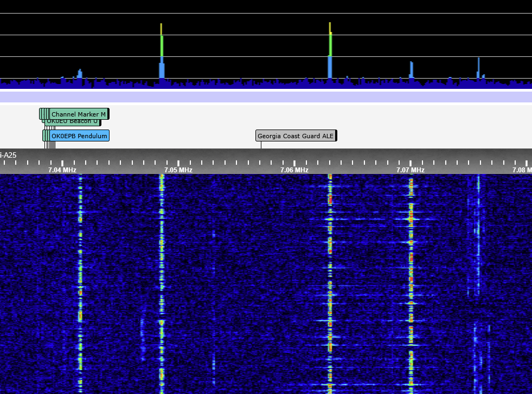Click the waterfall signal between 7.06 and 7.07 MHz
532x394 pixels.
330,271
